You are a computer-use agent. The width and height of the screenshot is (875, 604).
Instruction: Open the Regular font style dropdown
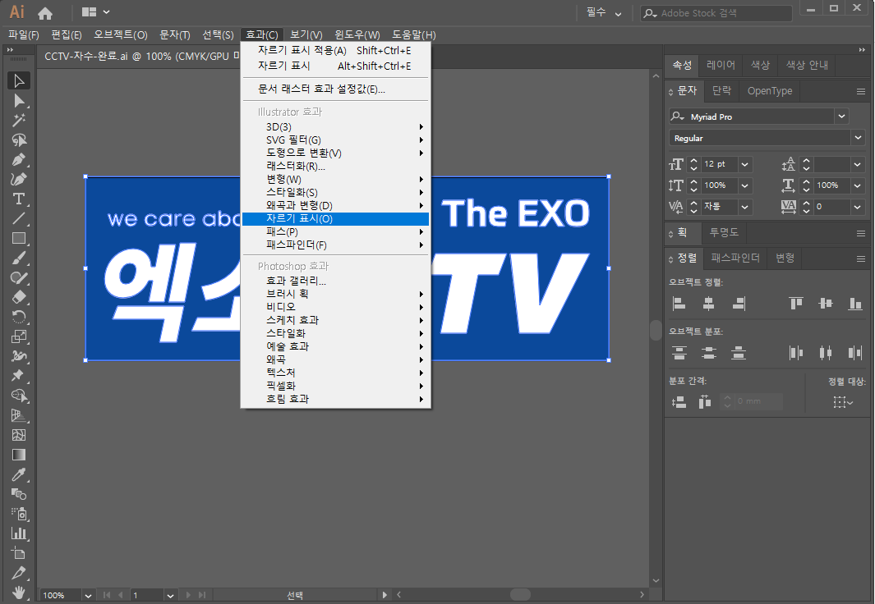point(857,138)
